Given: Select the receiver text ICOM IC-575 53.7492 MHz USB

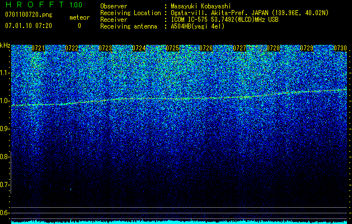Looking at the screenshot, I should click(x=224, y=20).
